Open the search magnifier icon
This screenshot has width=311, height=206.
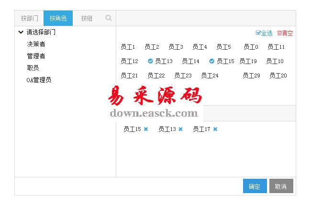109,18
